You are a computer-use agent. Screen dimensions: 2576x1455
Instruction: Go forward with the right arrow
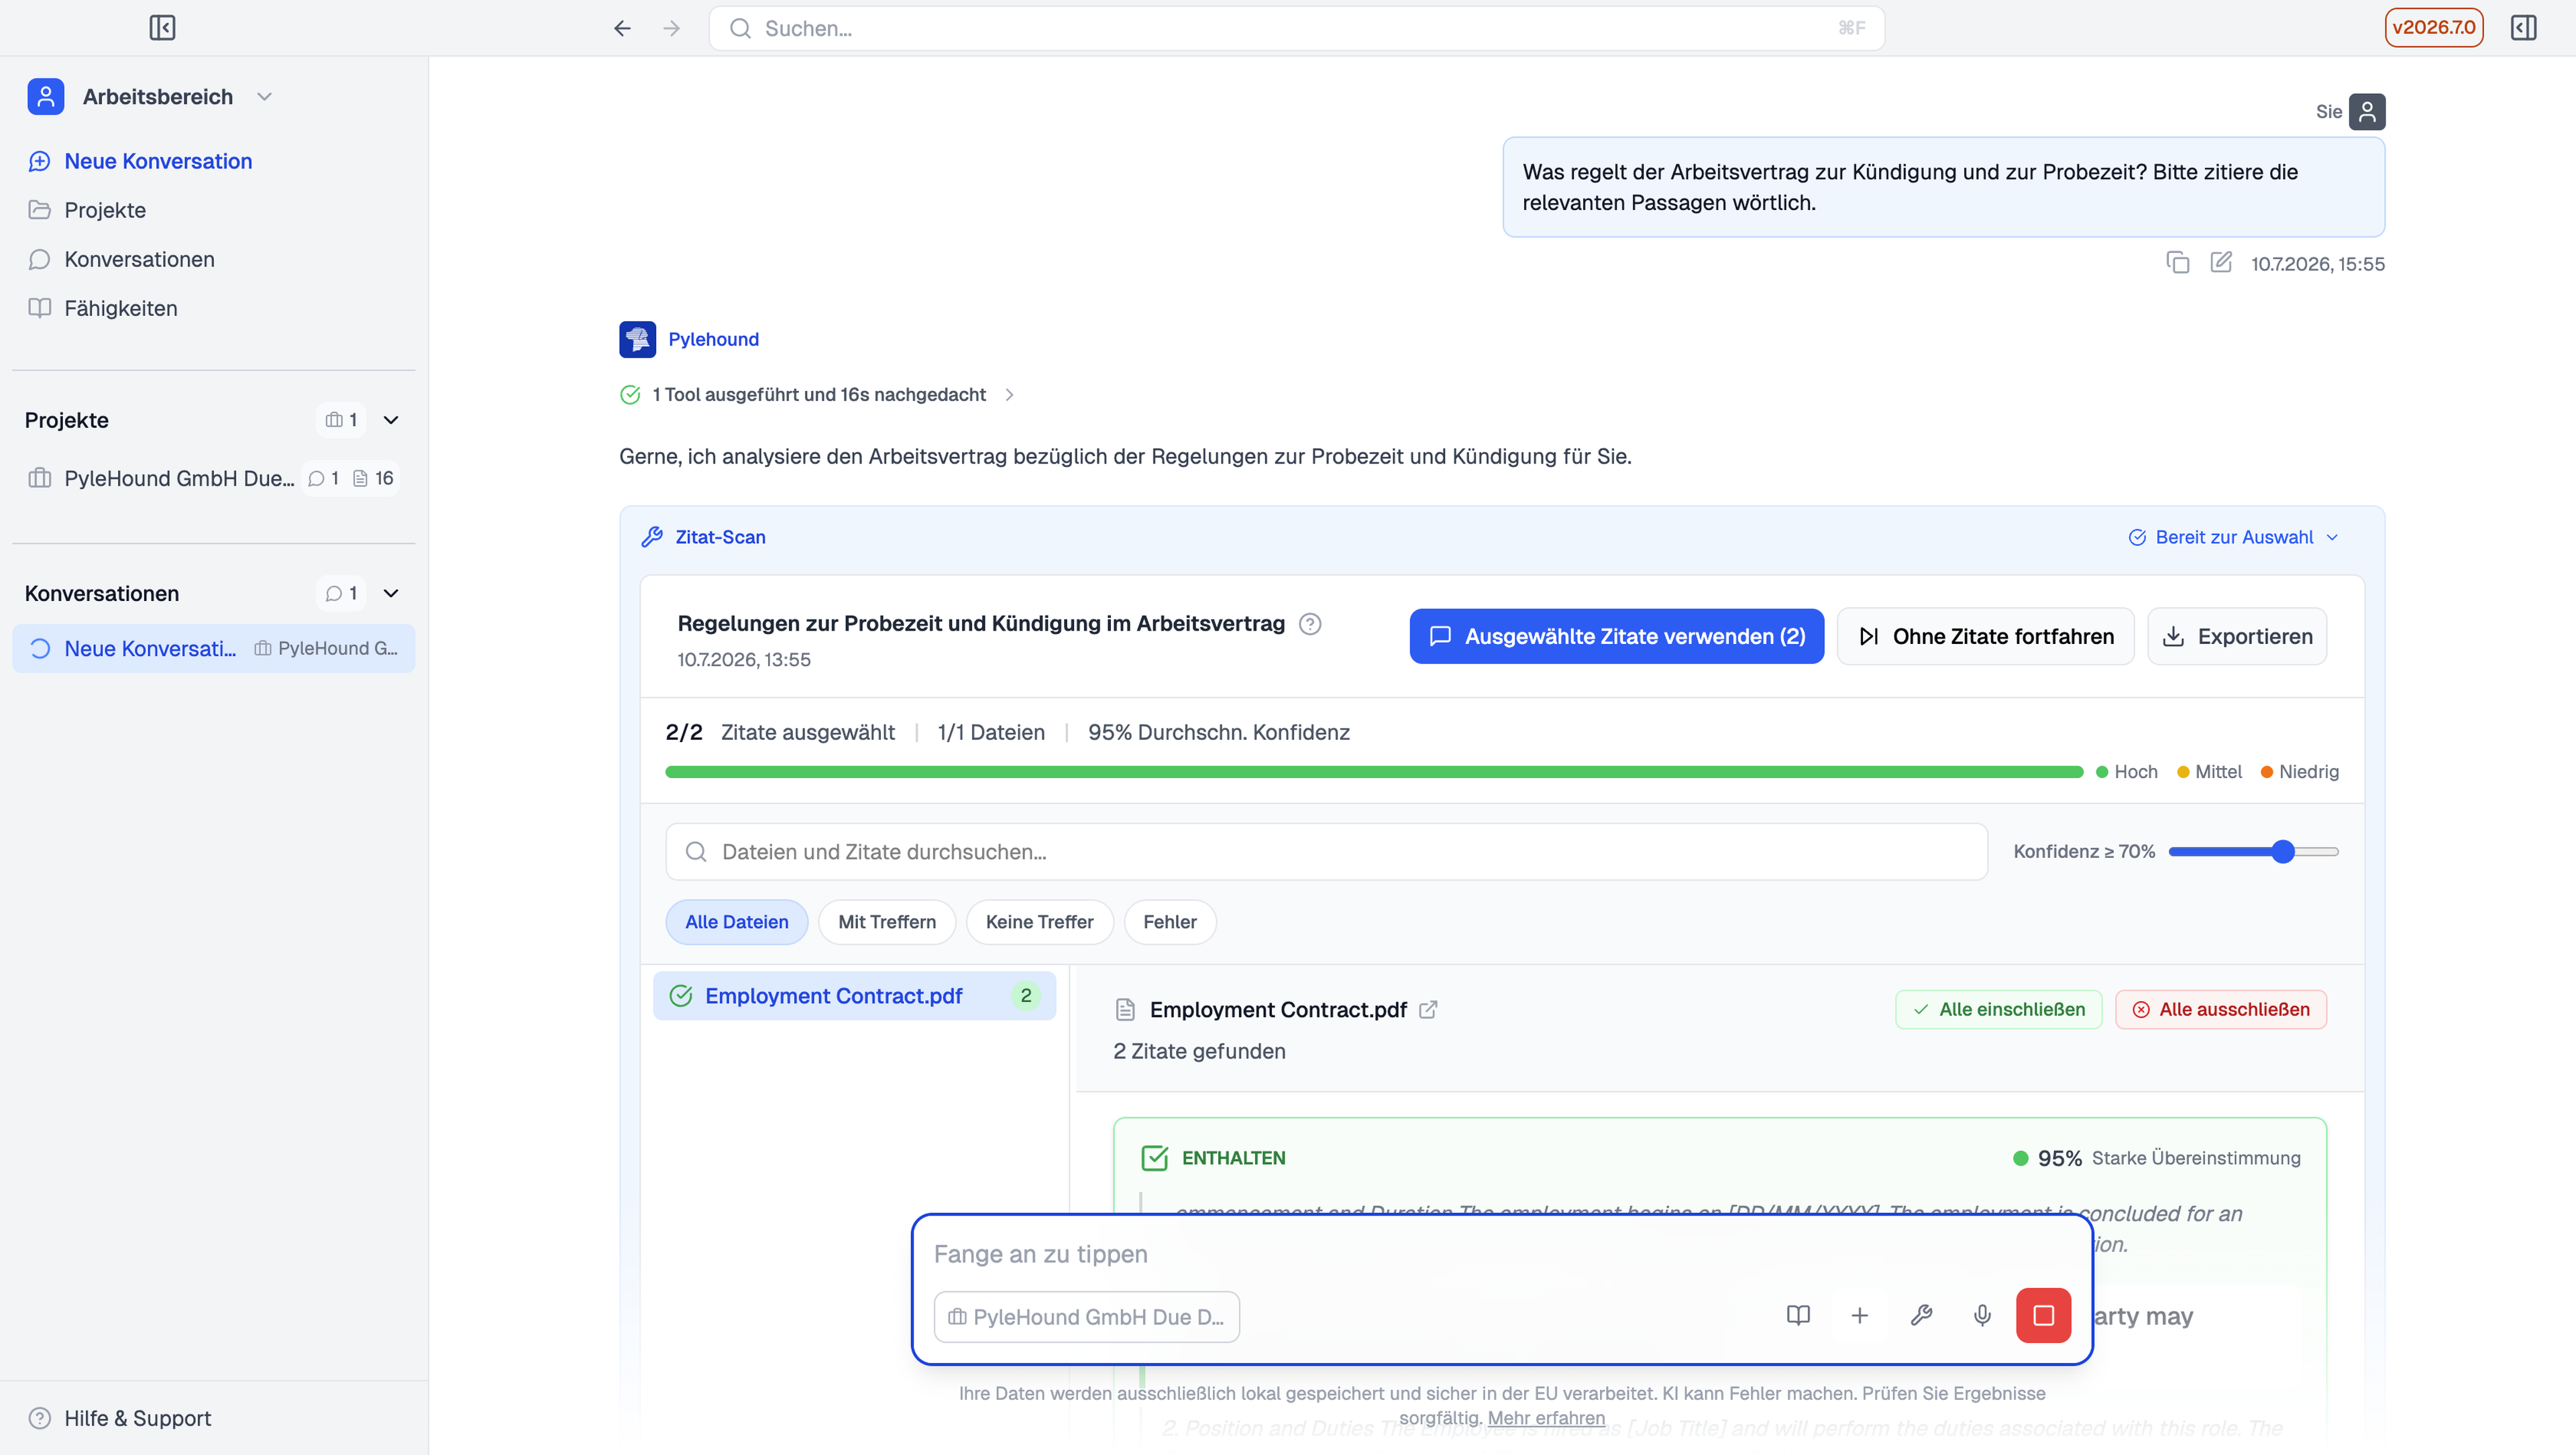click(672, 28)
